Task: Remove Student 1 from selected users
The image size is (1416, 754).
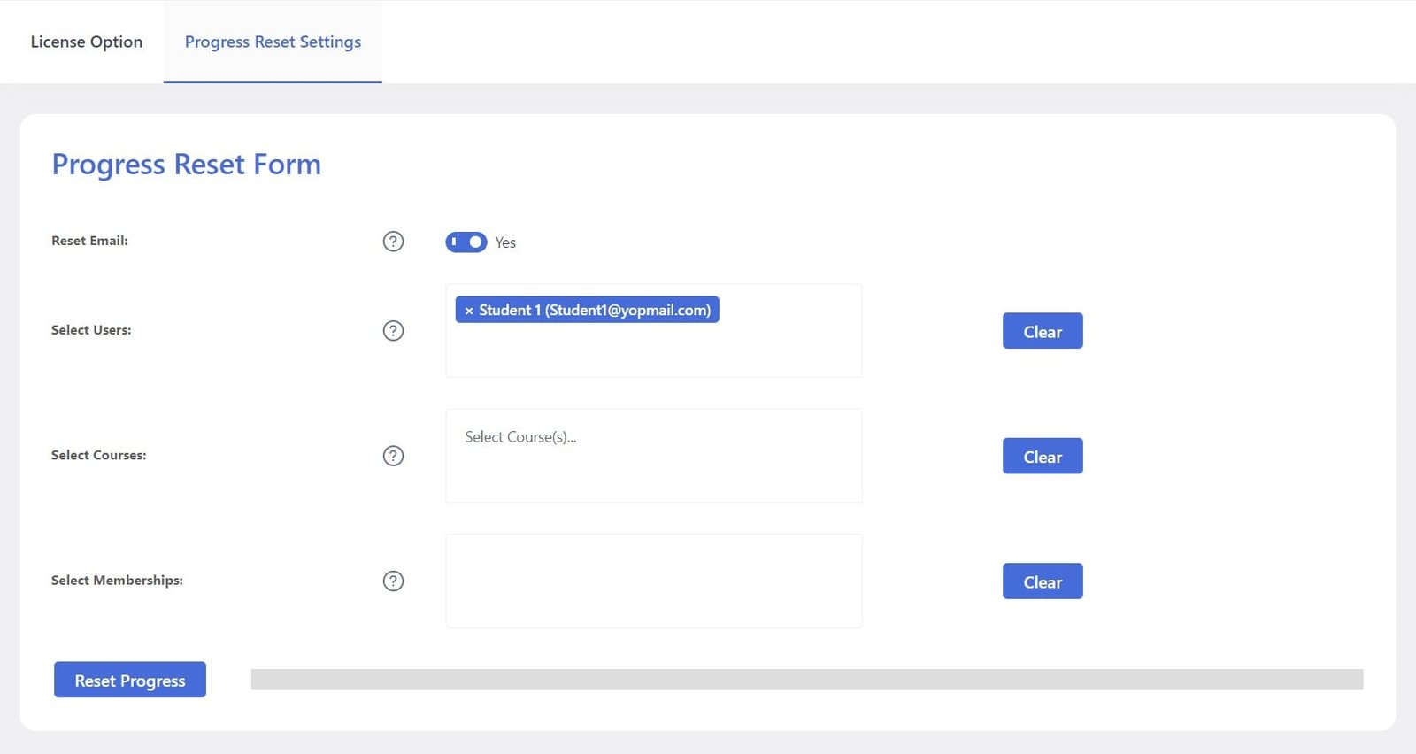Action: coord(469,311)
